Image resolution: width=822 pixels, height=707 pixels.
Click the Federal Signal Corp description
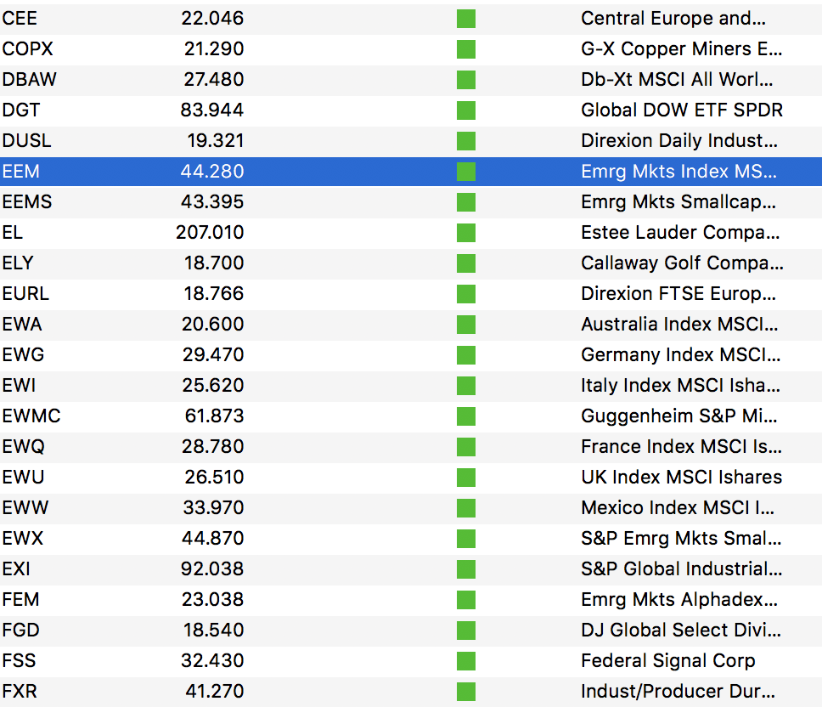(x=667, y=660)
